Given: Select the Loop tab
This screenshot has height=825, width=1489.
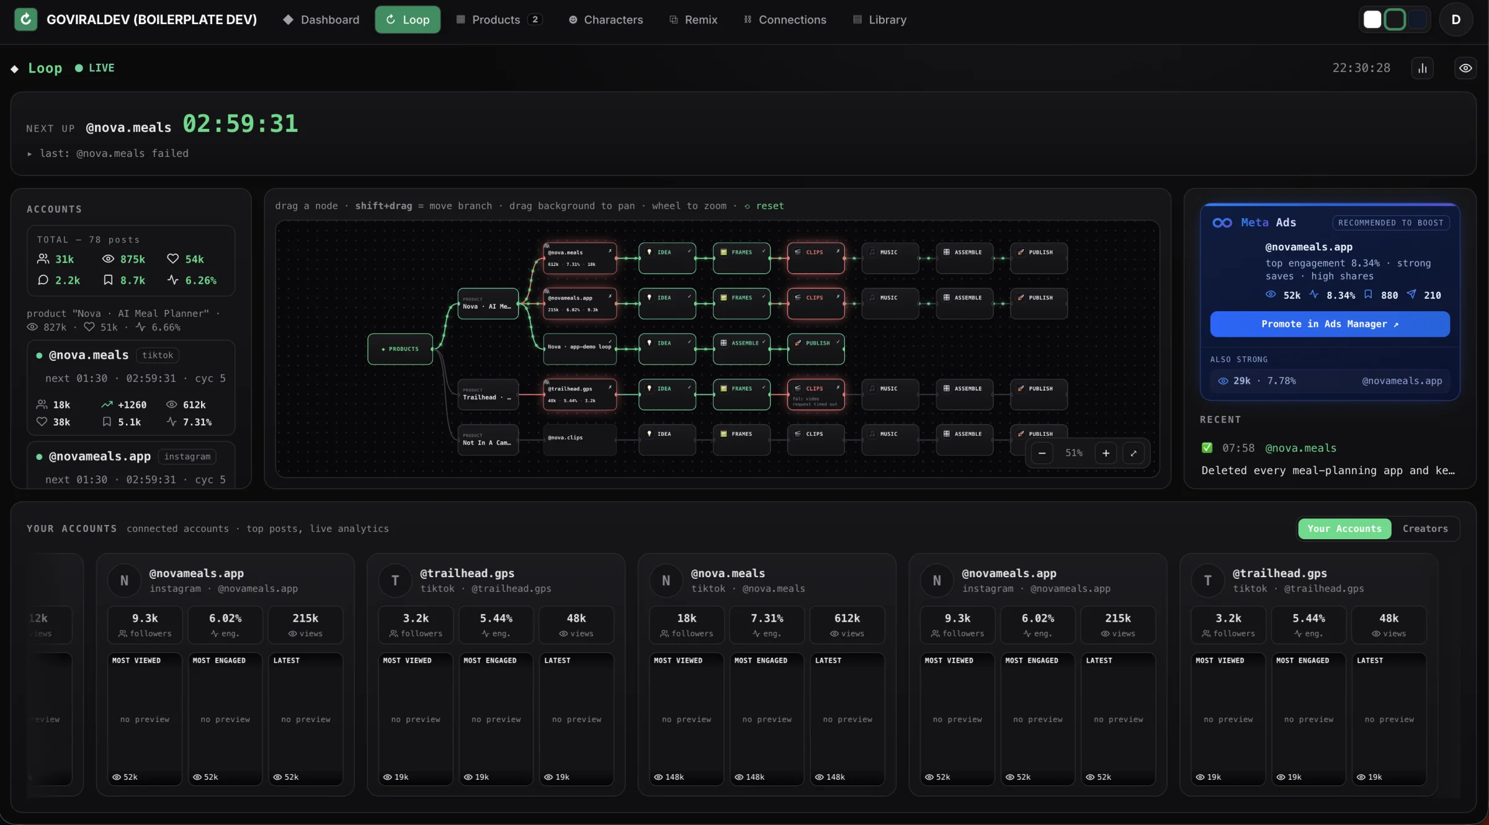Looking at the screenshot, I should [408, 20].
